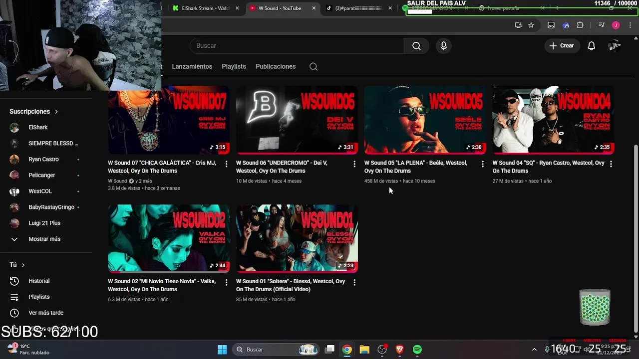Click the channel search magnifier icon

314,66
